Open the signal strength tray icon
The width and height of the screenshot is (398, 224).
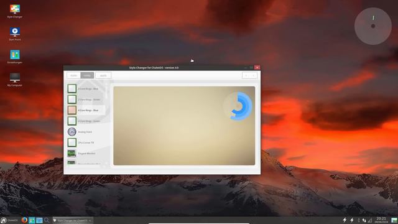(x=370, y=220)
